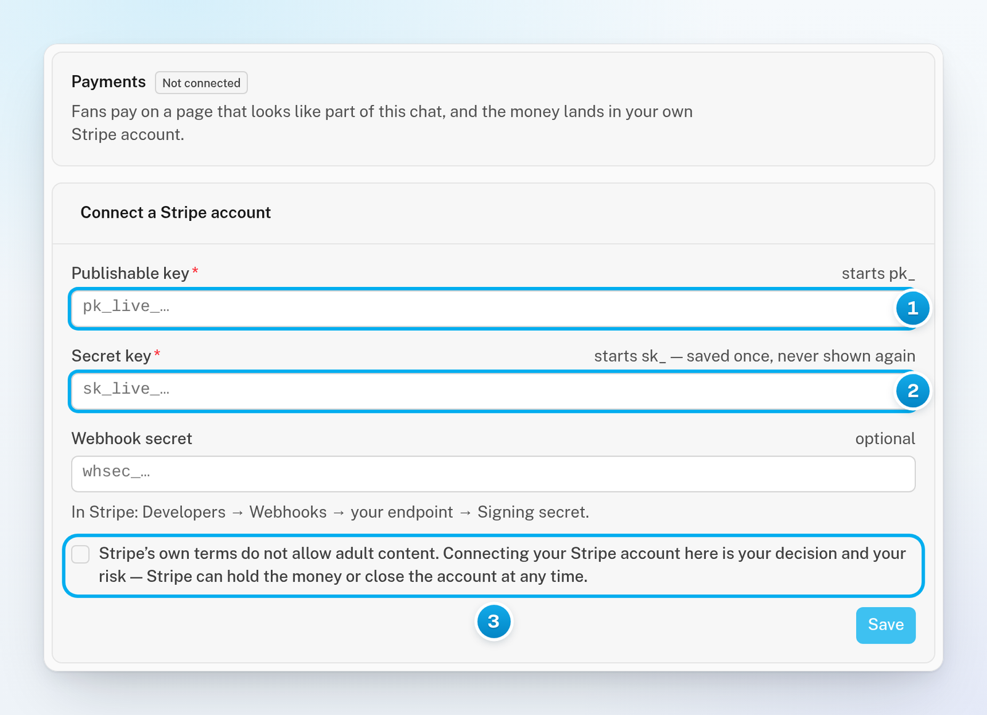Click the Payments heading
The image size is (987, 715).
[109, 82]
